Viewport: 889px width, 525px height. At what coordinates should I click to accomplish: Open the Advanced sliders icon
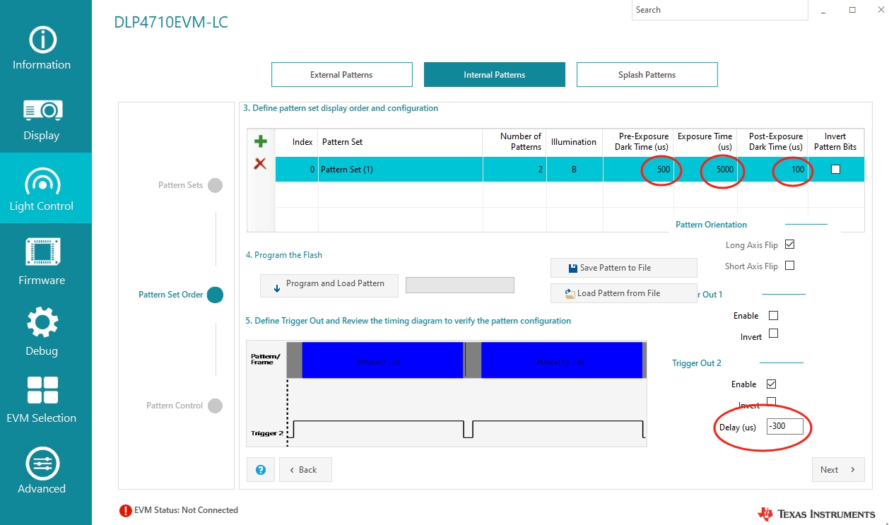coord(42,464)
